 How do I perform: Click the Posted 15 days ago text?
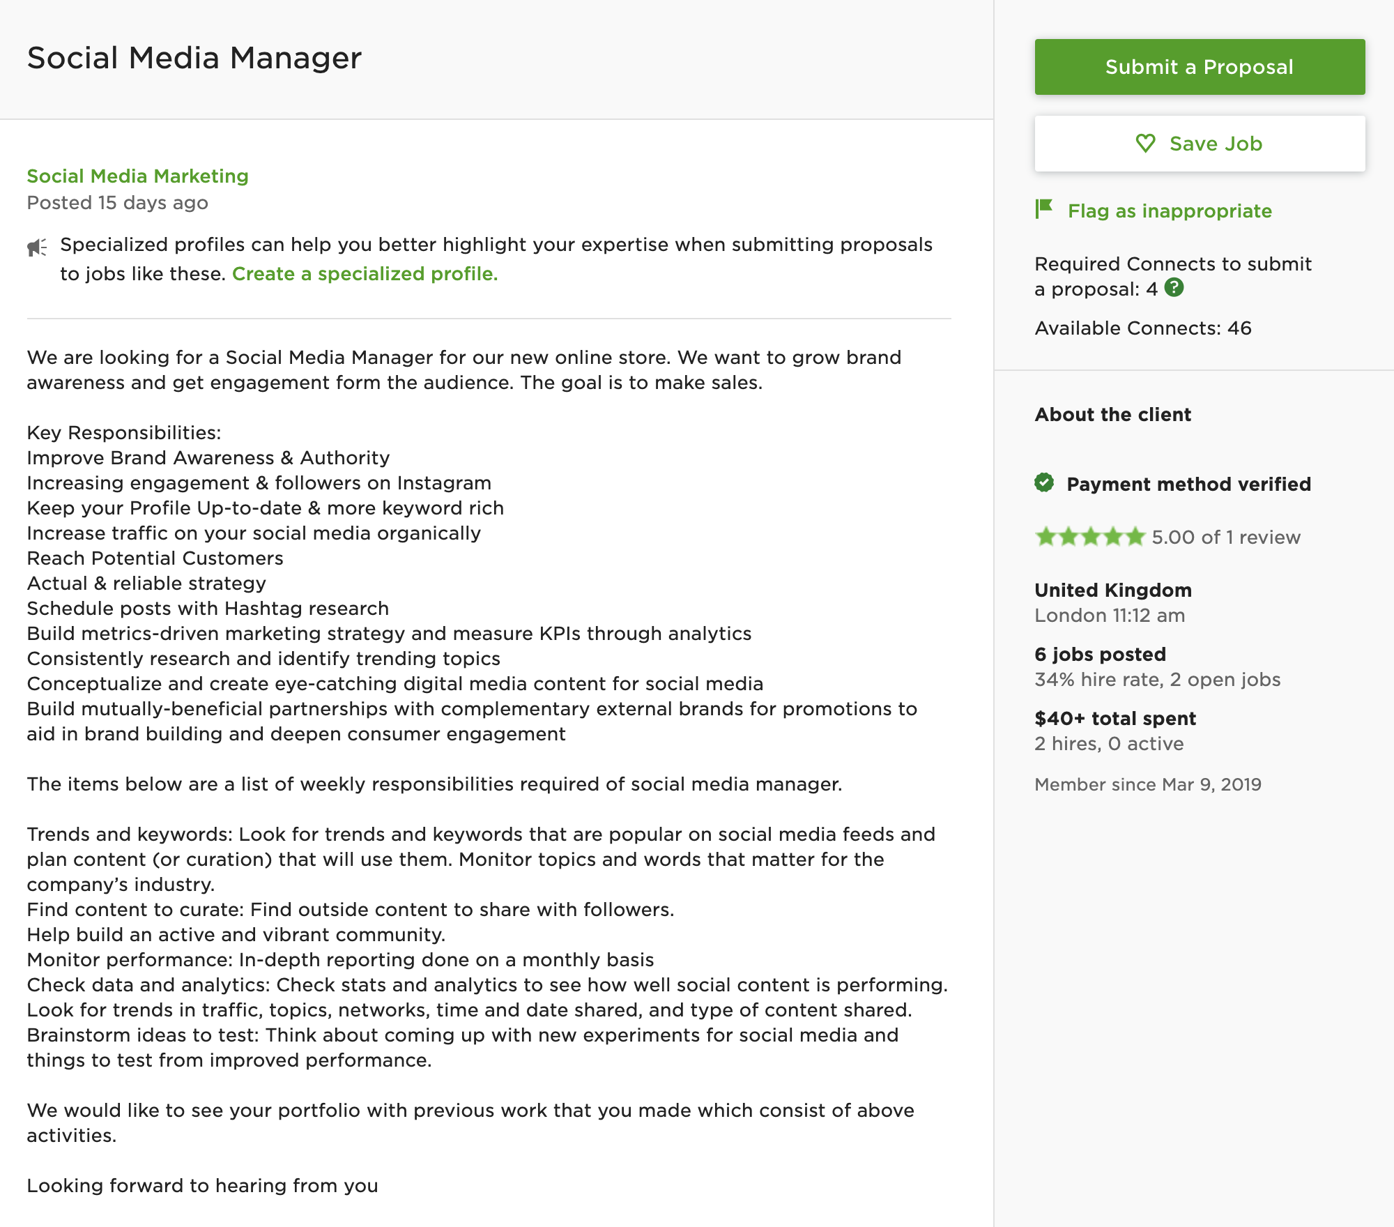[x=118, y=202]
